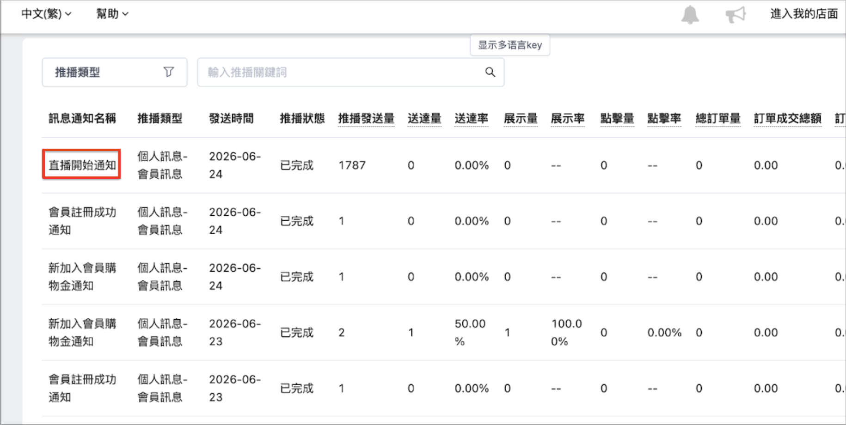
Task: Click the 推播類型 column header in table
Action: pos(160,119)
